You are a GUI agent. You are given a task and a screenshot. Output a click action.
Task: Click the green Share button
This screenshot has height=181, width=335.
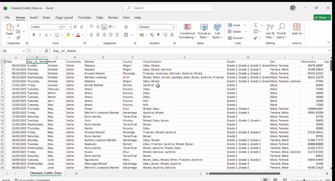pos(322,18)
